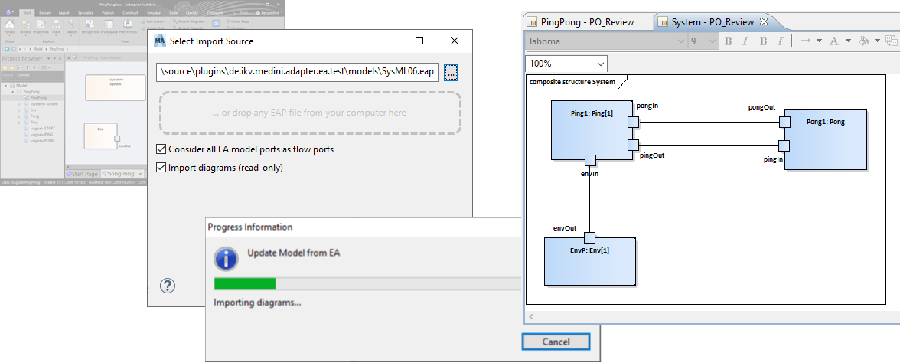
Task: Click the first italic formatting icon
Action: (746, 41)
